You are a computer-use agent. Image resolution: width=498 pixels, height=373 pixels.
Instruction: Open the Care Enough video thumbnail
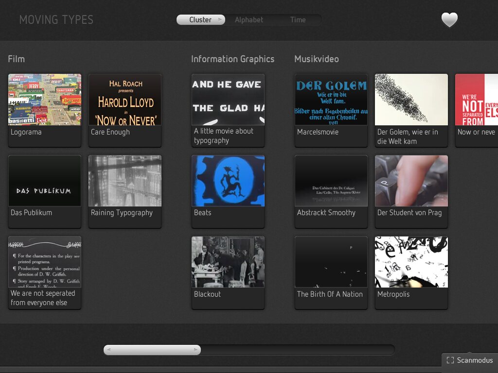125,100
